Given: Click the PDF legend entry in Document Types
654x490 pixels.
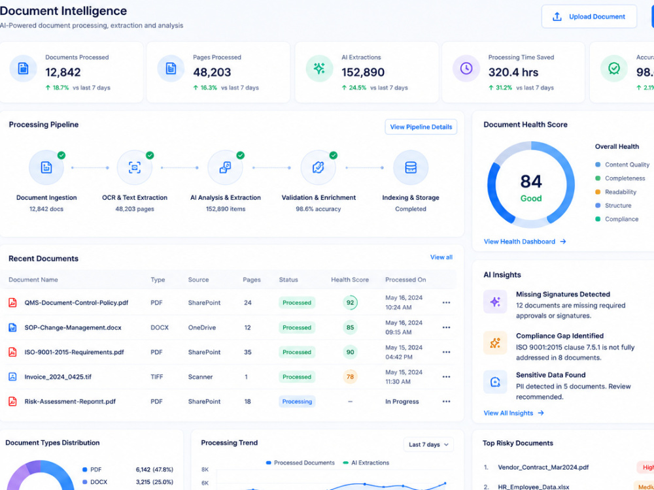Looking at the screenshot, I should (92, 470).
